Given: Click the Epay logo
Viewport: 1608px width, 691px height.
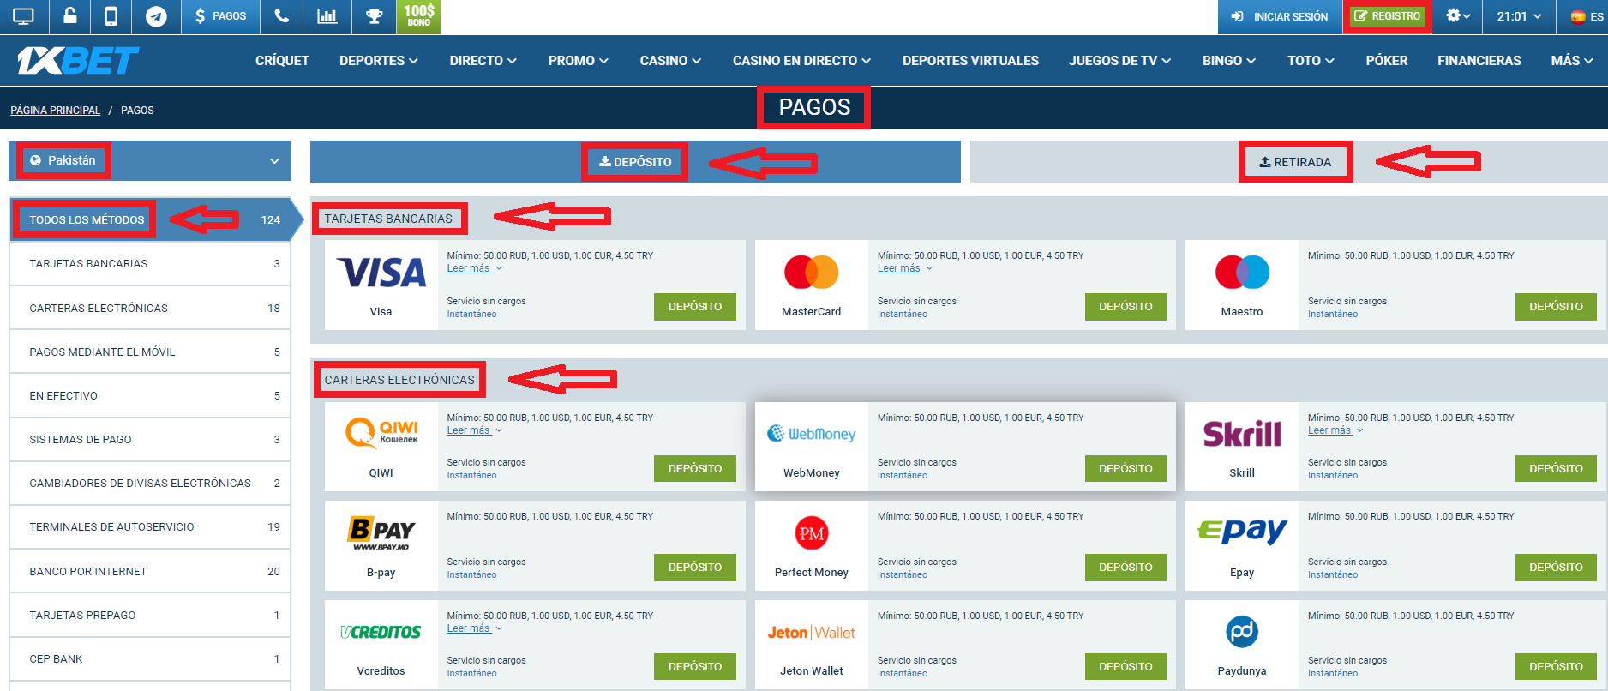Looking at the screenshot, I should click(x=1242, y=532).
